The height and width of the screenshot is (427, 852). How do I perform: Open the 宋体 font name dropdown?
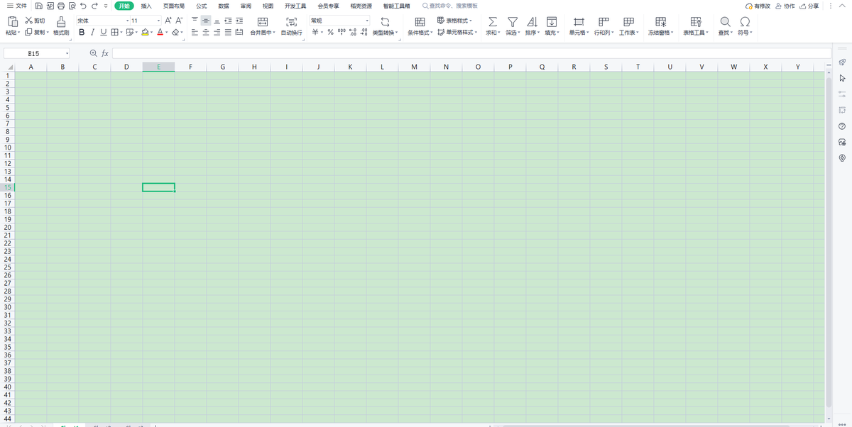point(128,21)
